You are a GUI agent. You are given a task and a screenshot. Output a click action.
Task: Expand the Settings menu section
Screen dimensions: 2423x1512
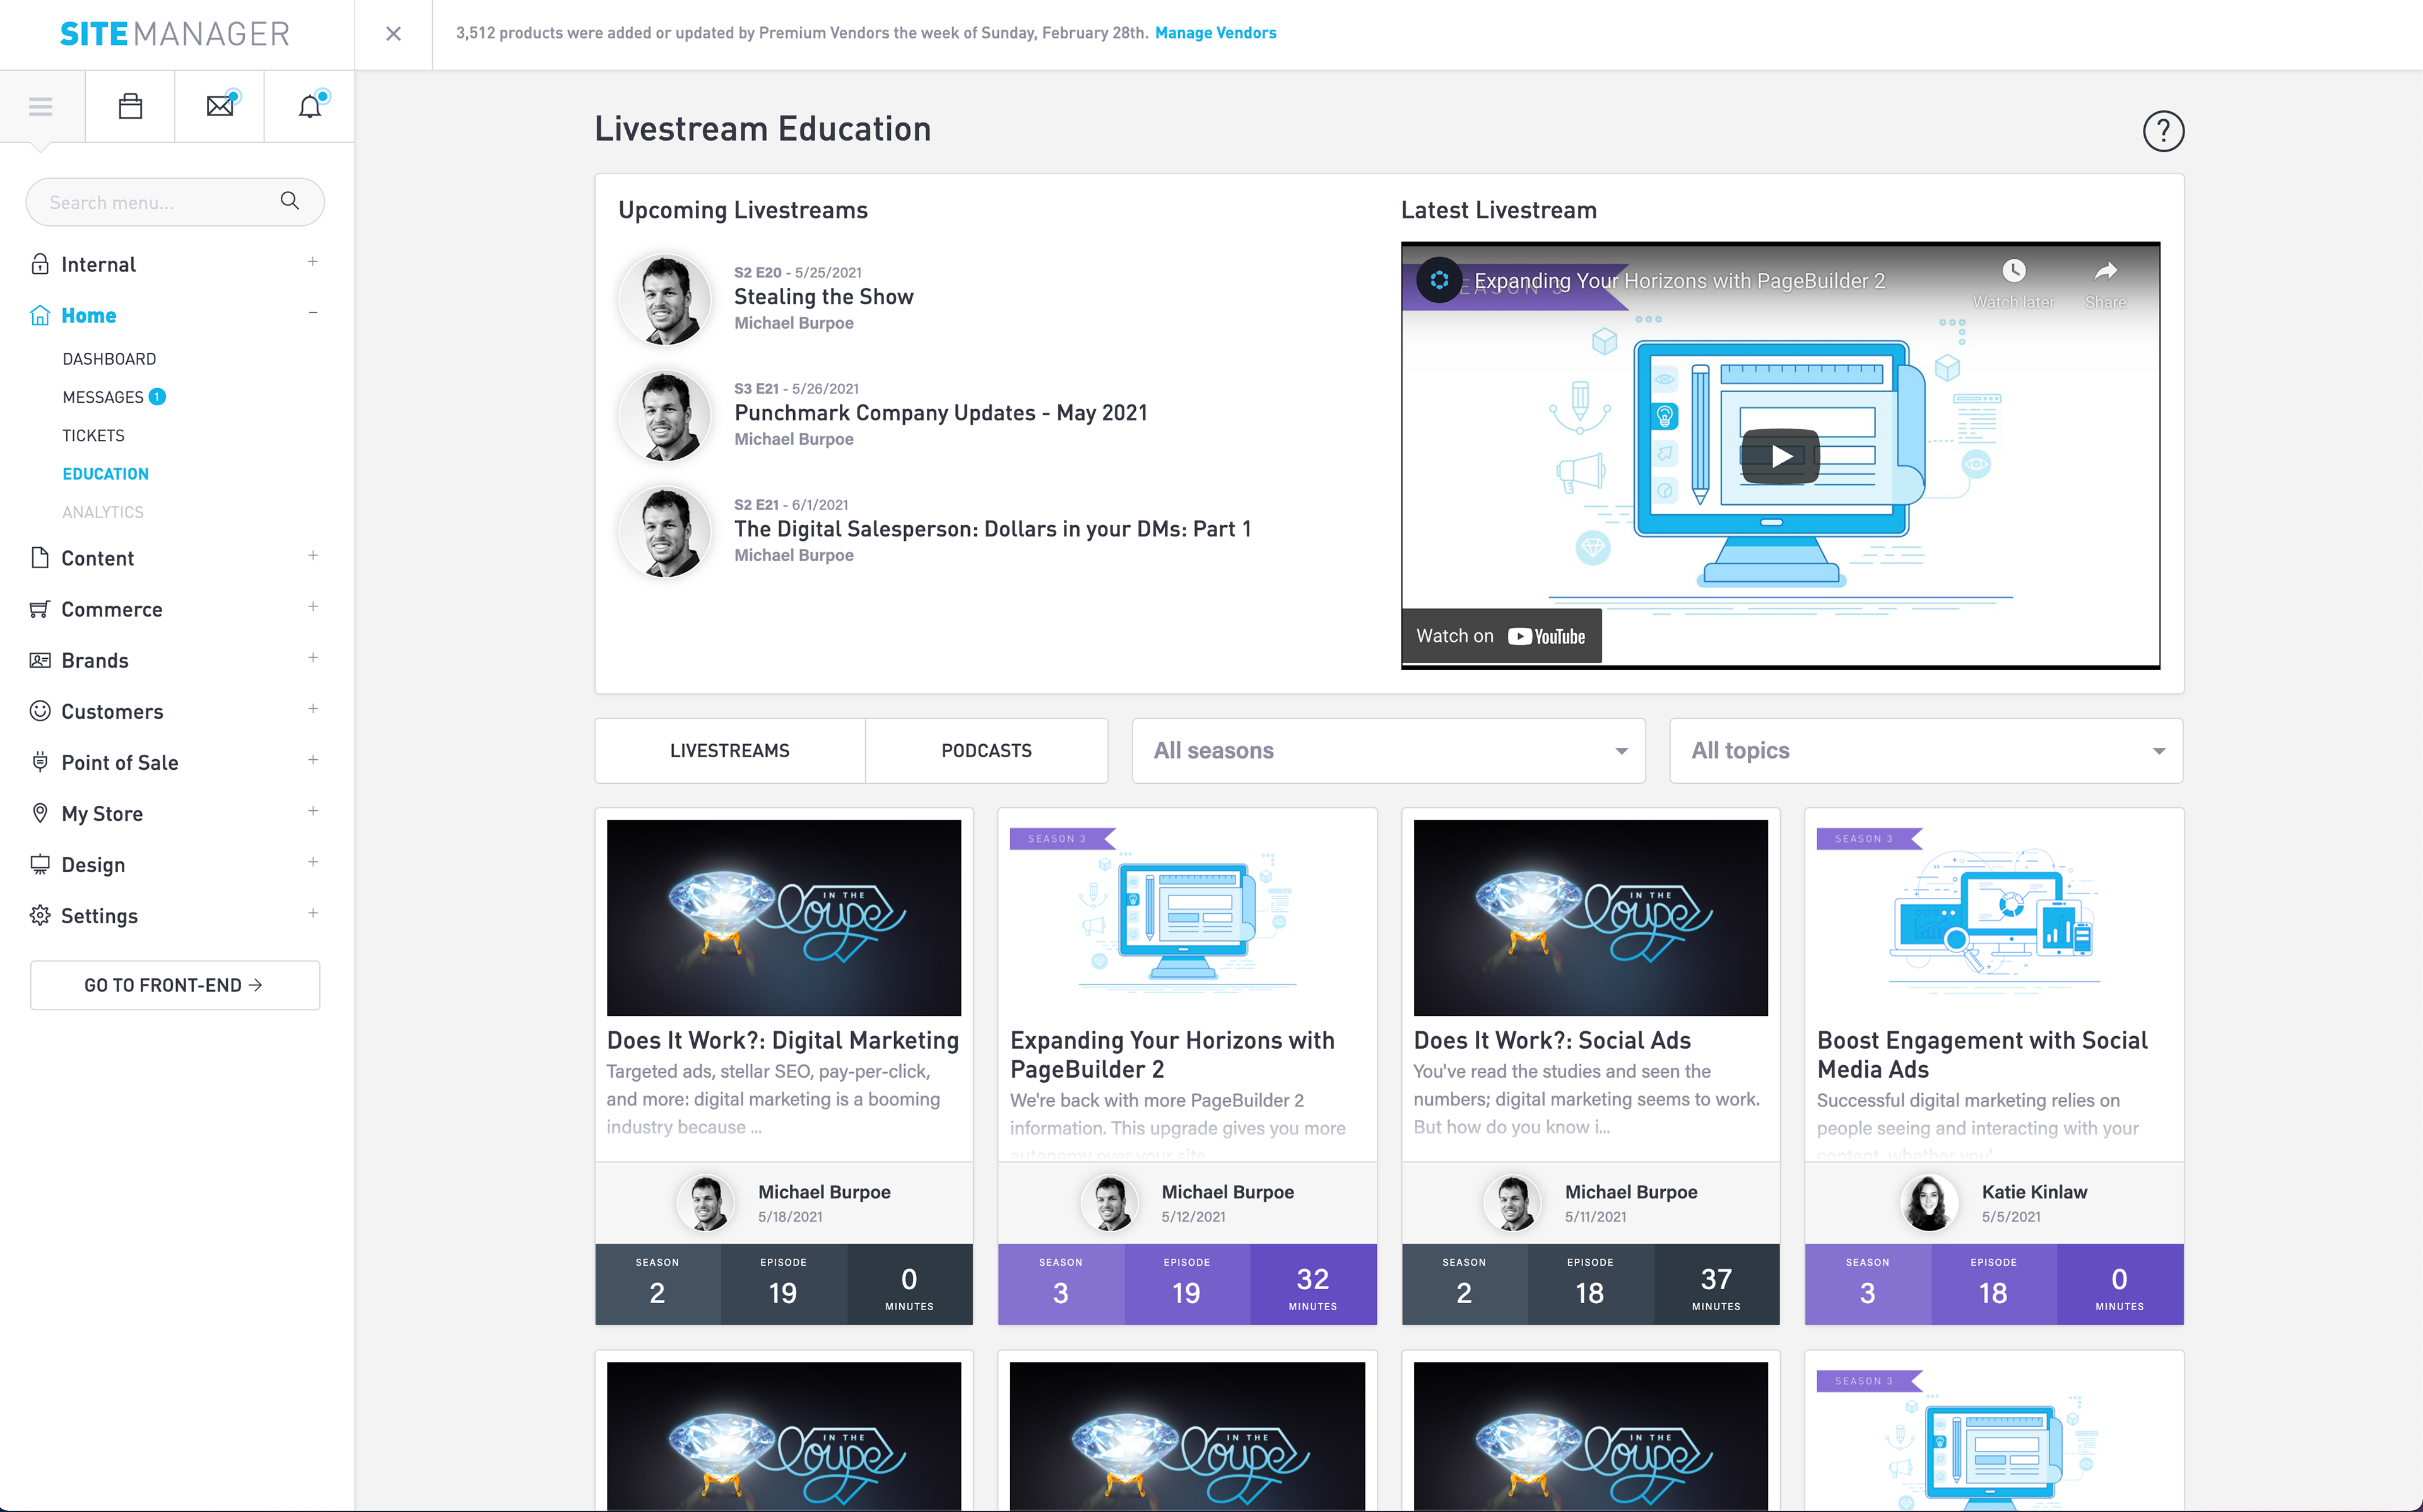(x=313, y=913)
